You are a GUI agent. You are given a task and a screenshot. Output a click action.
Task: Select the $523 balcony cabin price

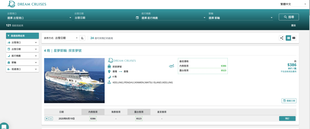click(x=139, y=118)
